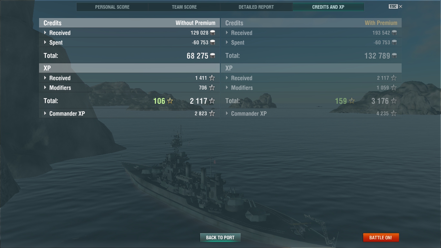Click the ESC close icon at top right

(400, 6)
